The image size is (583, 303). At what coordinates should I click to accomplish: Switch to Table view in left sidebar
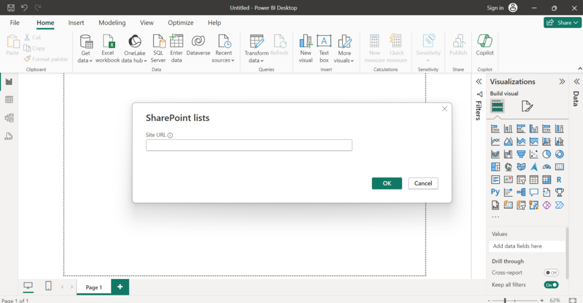(x=9, y=99)
